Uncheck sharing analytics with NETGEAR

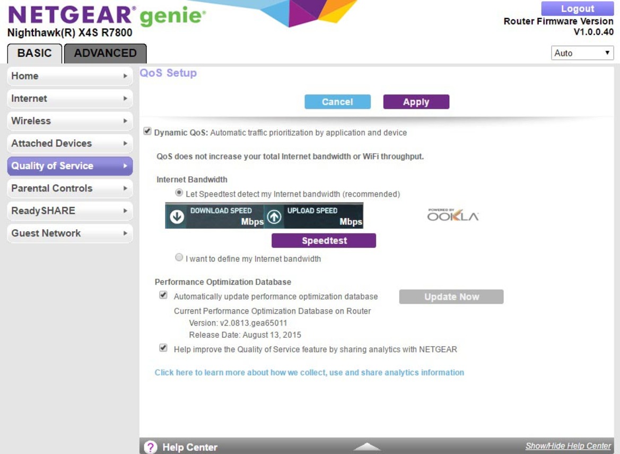(x=163, y=348)
